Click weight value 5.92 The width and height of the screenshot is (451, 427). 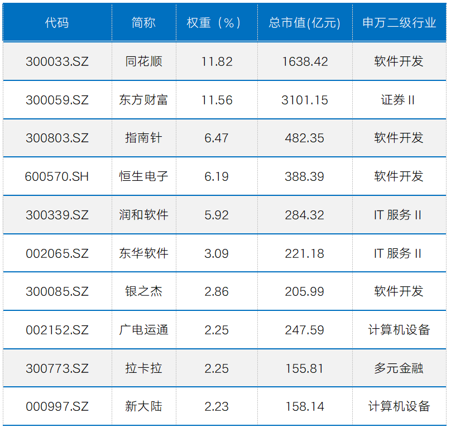tap(217, 215)
